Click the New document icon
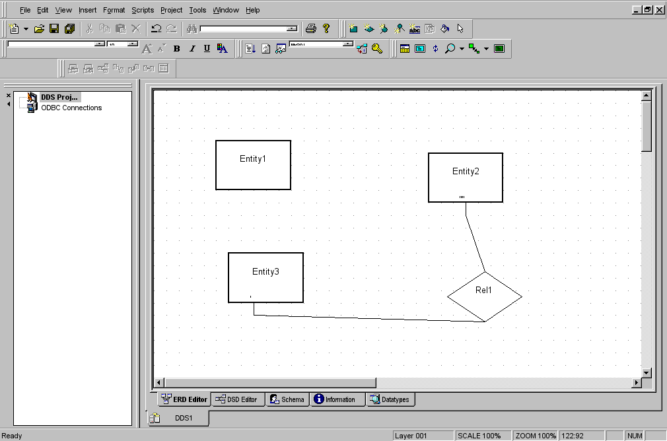 pos(14,28)
